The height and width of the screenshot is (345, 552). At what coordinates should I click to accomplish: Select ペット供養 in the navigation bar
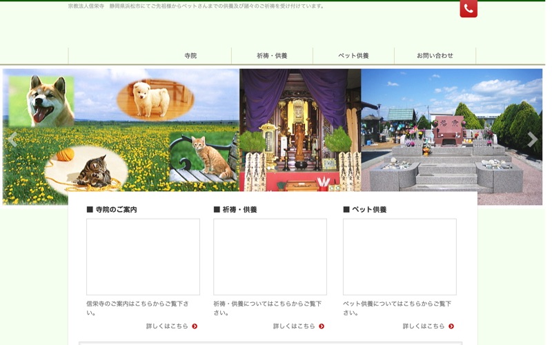pos(353,56)
